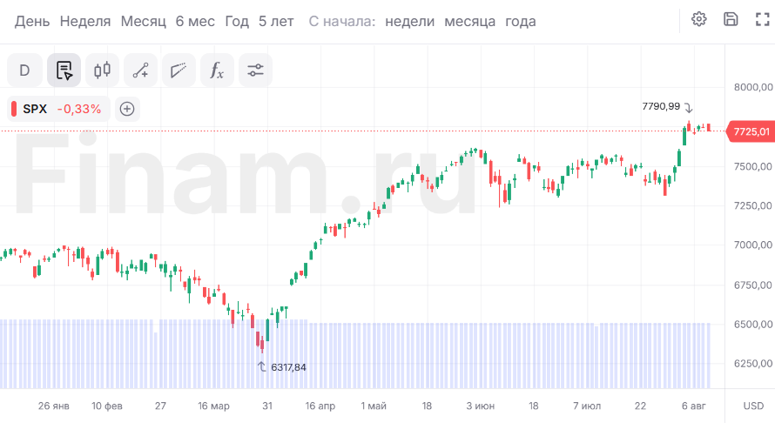This screenshot has width=775, height=436.
Task: Click the 7000,00 price axis label
Action: pos(753,245)
